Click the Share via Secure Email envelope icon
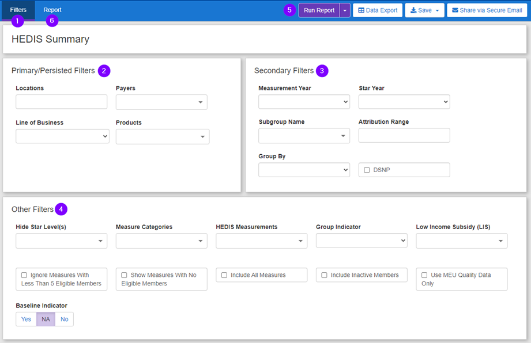Image resolution: width=531 pixels, height=343 pixels. pyautogui.click(x=455, y=10)
